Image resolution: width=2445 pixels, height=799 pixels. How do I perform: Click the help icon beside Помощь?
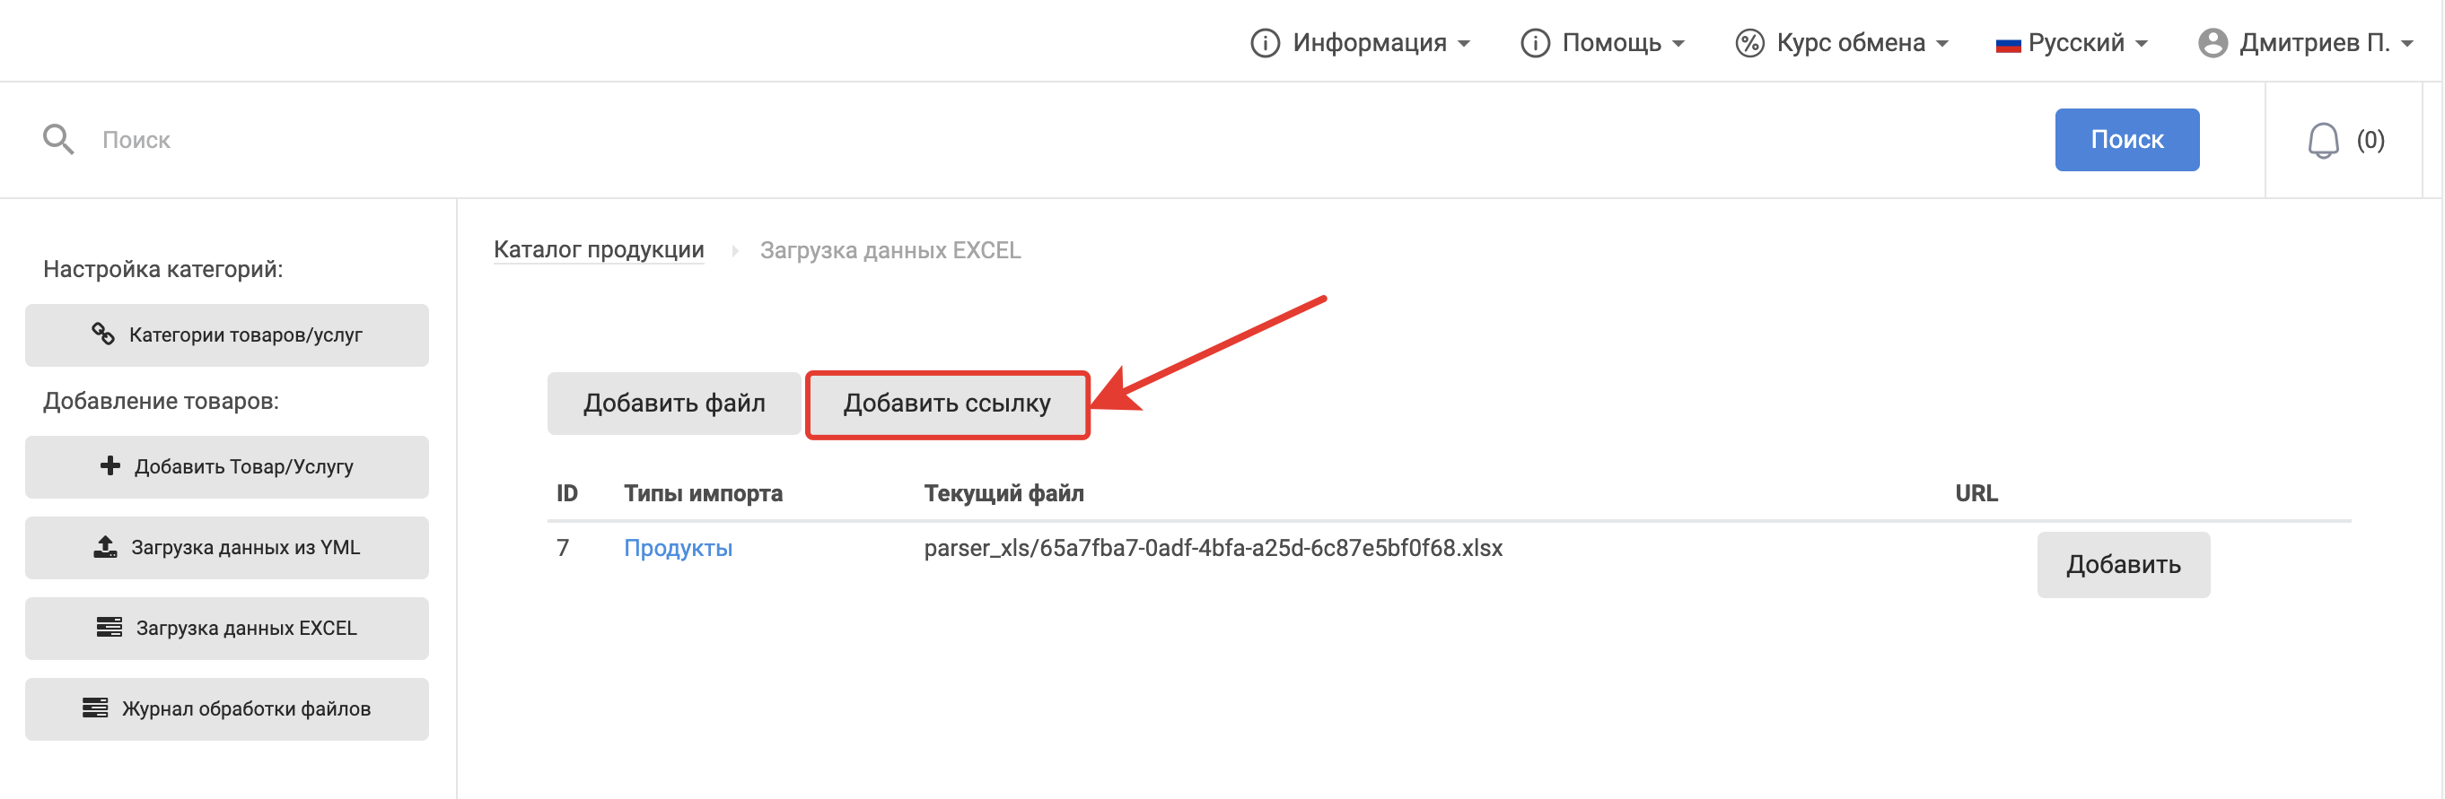click(x=1535, y=43)
